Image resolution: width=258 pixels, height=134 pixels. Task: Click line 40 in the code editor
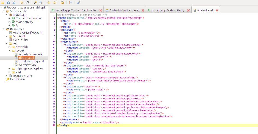(137, 126)
